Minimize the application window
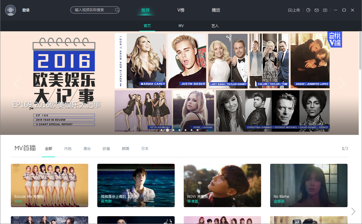This screenshot has width=362, height=224. [336, 10]
